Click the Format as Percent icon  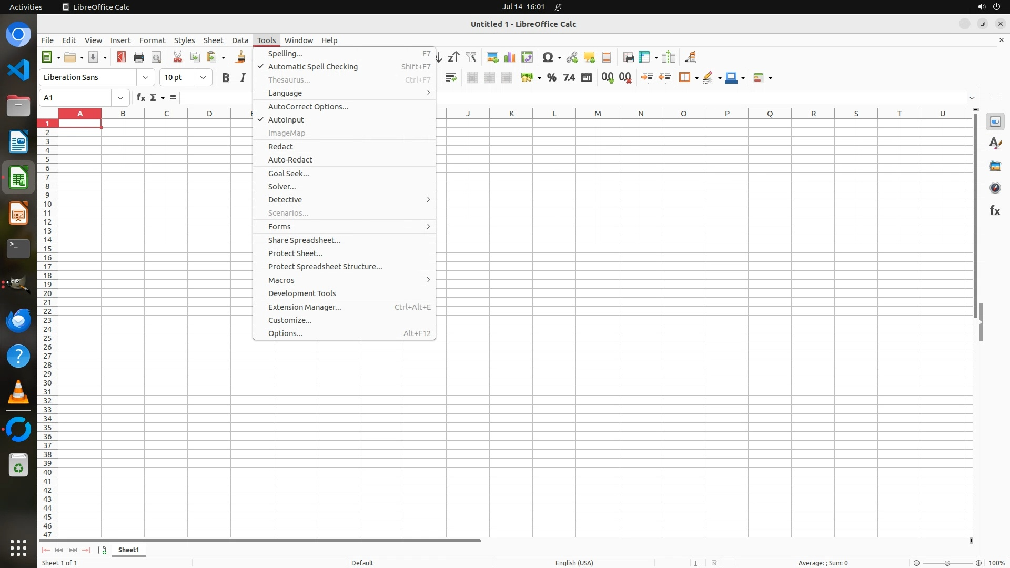pyautogui.click(x=551, y=78)
